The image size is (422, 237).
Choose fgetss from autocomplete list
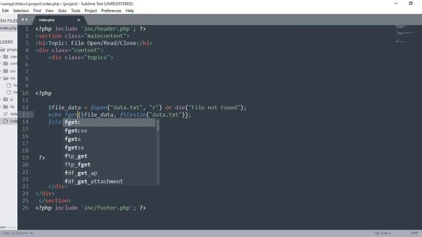(x=109, y=147)
